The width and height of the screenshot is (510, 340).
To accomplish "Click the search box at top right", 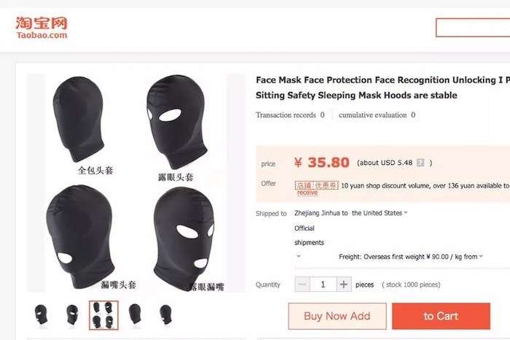I will pos(472,28).
